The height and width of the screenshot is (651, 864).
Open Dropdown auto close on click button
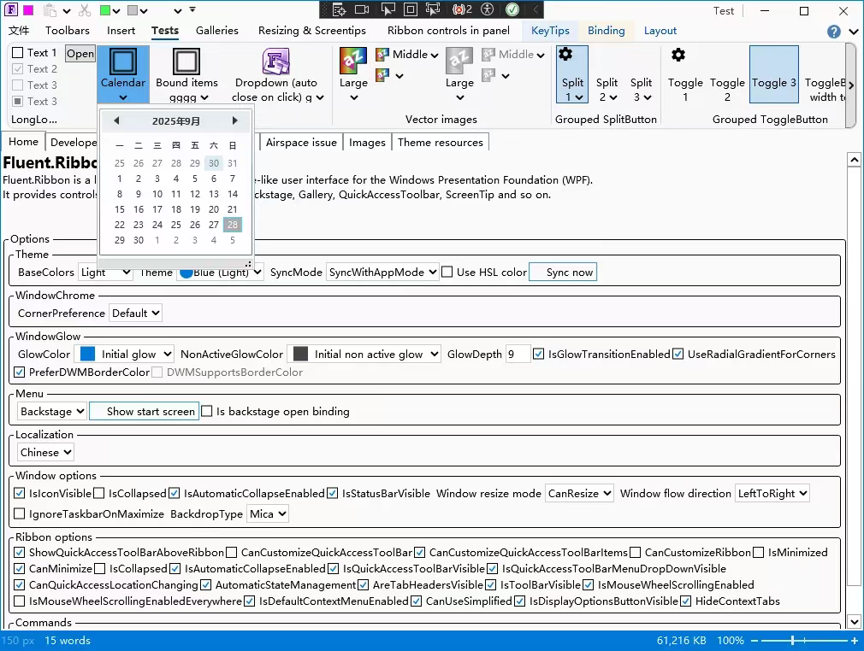pos(276,74)
